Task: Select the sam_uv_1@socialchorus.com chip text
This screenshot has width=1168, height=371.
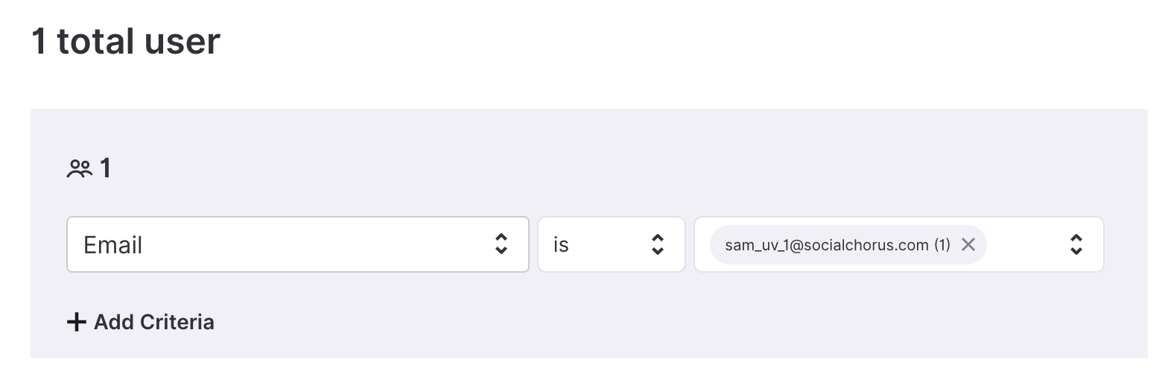Action: click(x=827, y=245)
